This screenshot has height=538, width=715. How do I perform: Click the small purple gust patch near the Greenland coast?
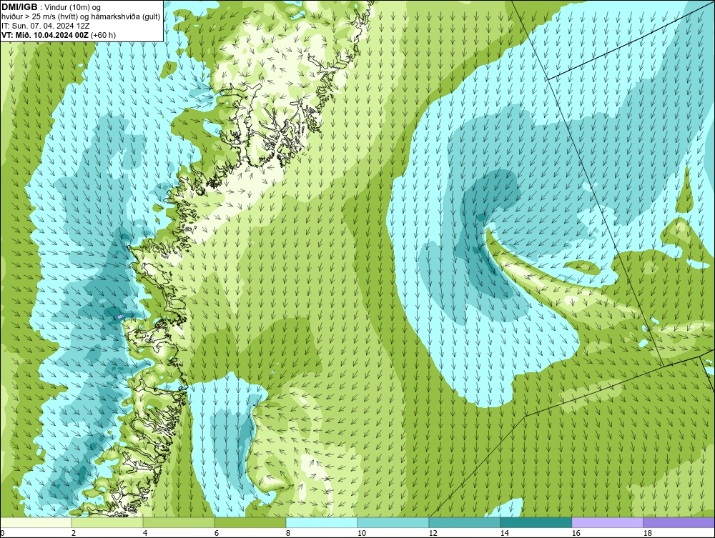coord(120,316)
